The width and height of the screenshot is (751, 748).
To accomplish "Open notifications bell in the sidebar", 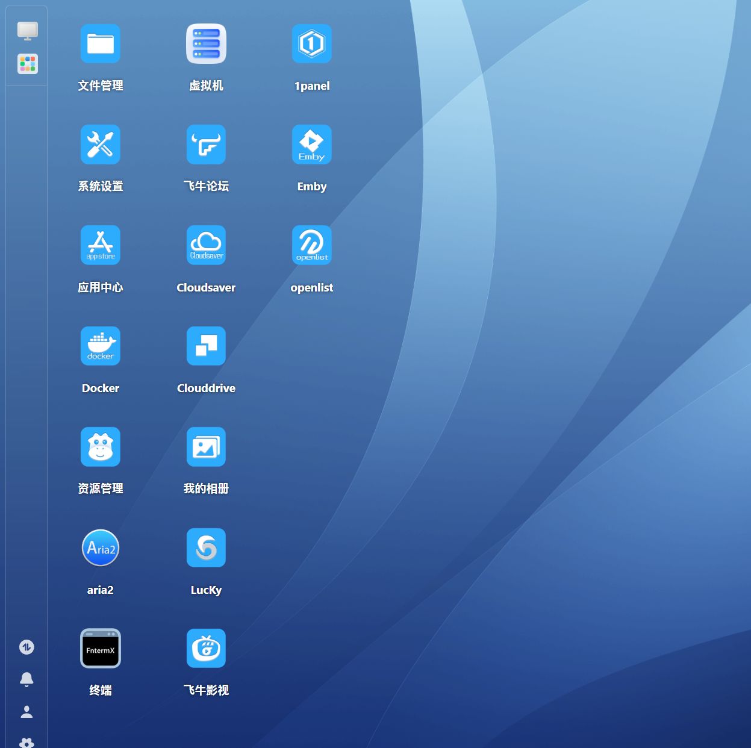I will 26,679.
